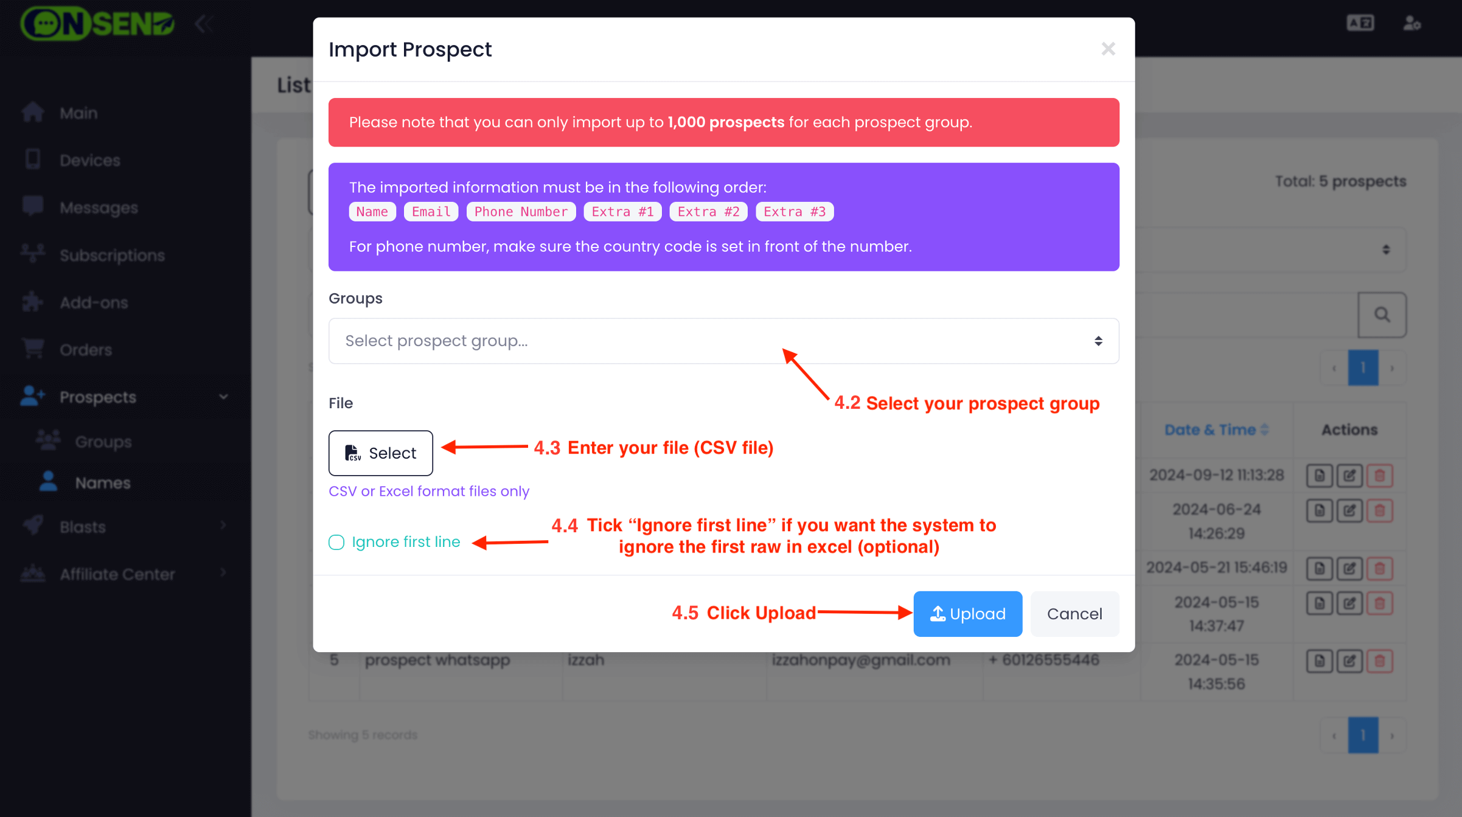Go to the Devices menu item
The image size is (1462, 817).
(x=90, y=161)
